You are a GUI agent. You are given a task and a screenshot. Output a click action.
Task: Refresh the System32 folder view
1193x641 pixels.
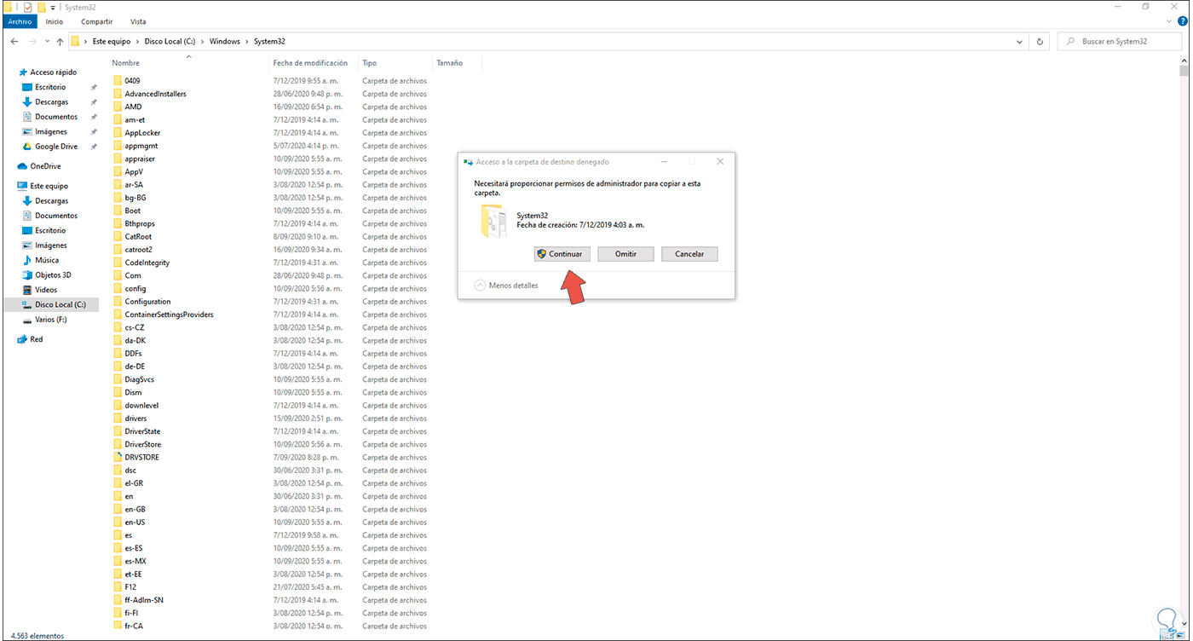tap(1040, 41)
